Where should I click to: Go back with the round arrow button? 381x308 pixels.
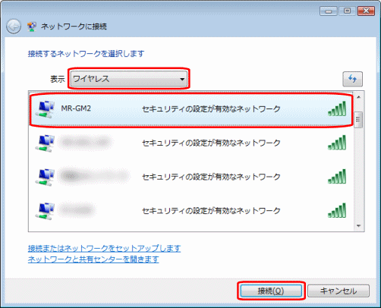[14, 27]
